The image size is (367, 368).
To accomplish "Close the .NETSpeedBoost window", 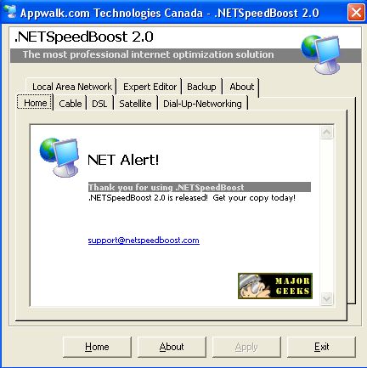I will 356,13.
